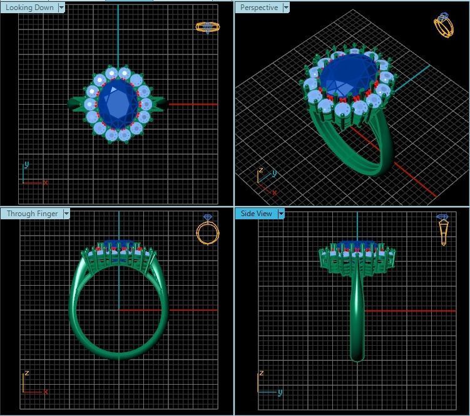Select the blue center gemstone in Perspective view
This screenshot has width=470, height=416.
(x=348, y=75)
